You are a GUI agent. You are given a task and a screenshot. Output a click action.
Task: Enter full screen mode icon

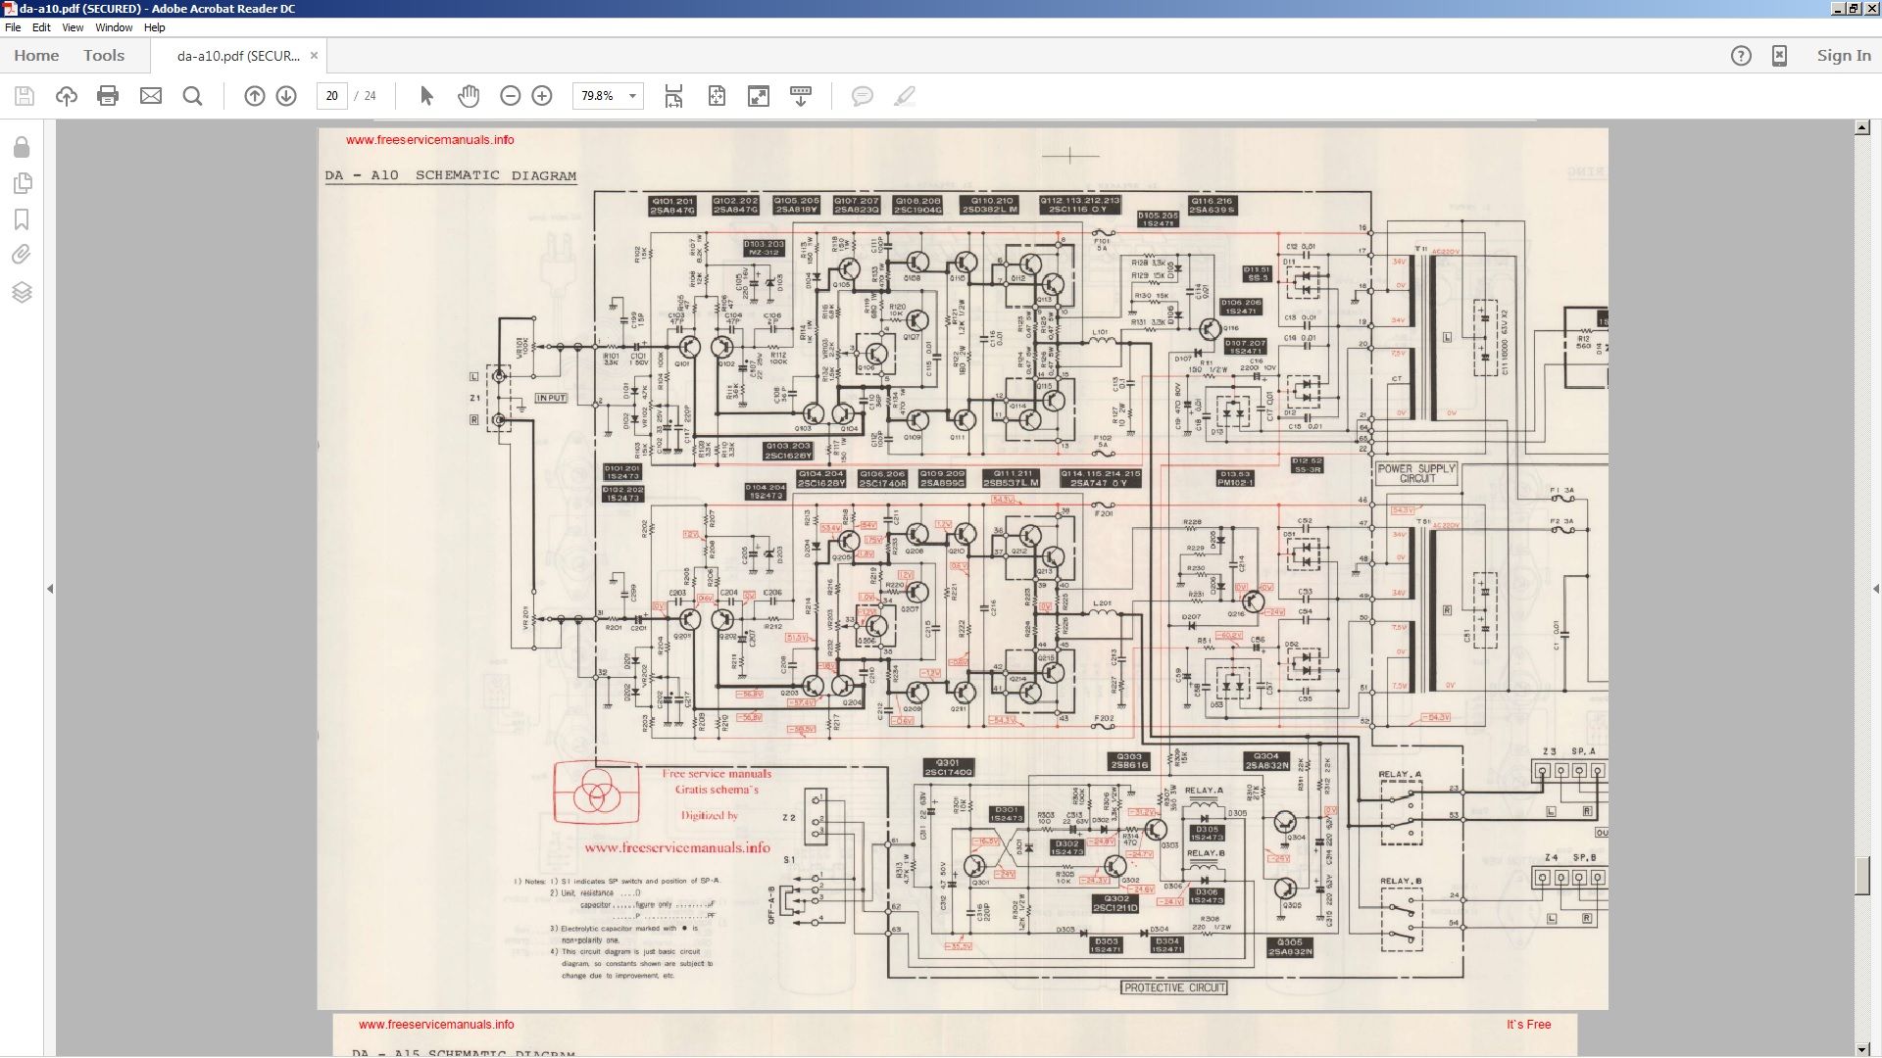[759, 96]
